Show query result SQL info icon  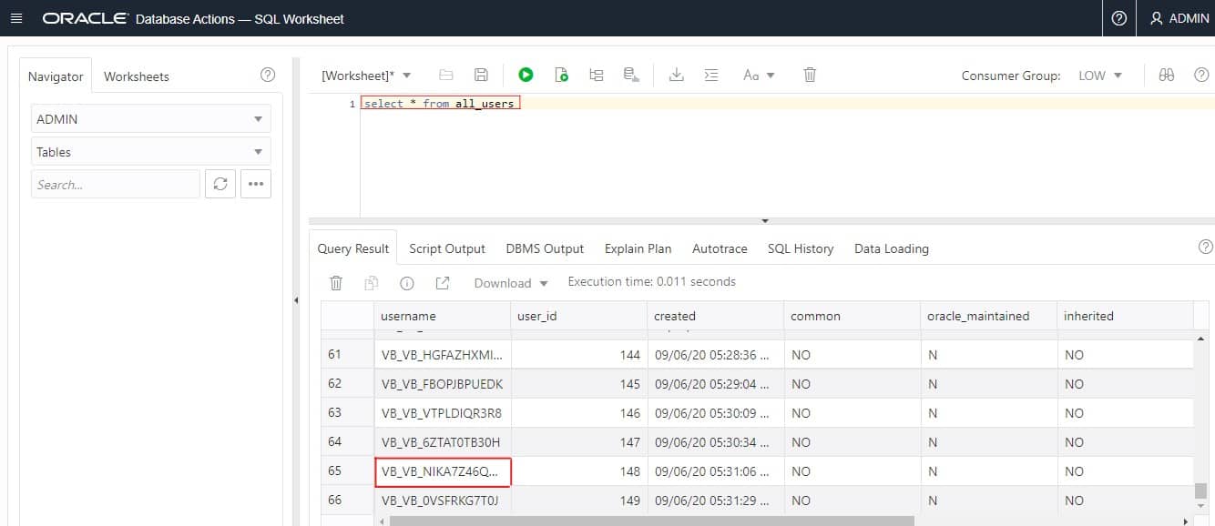pos(407,283)
